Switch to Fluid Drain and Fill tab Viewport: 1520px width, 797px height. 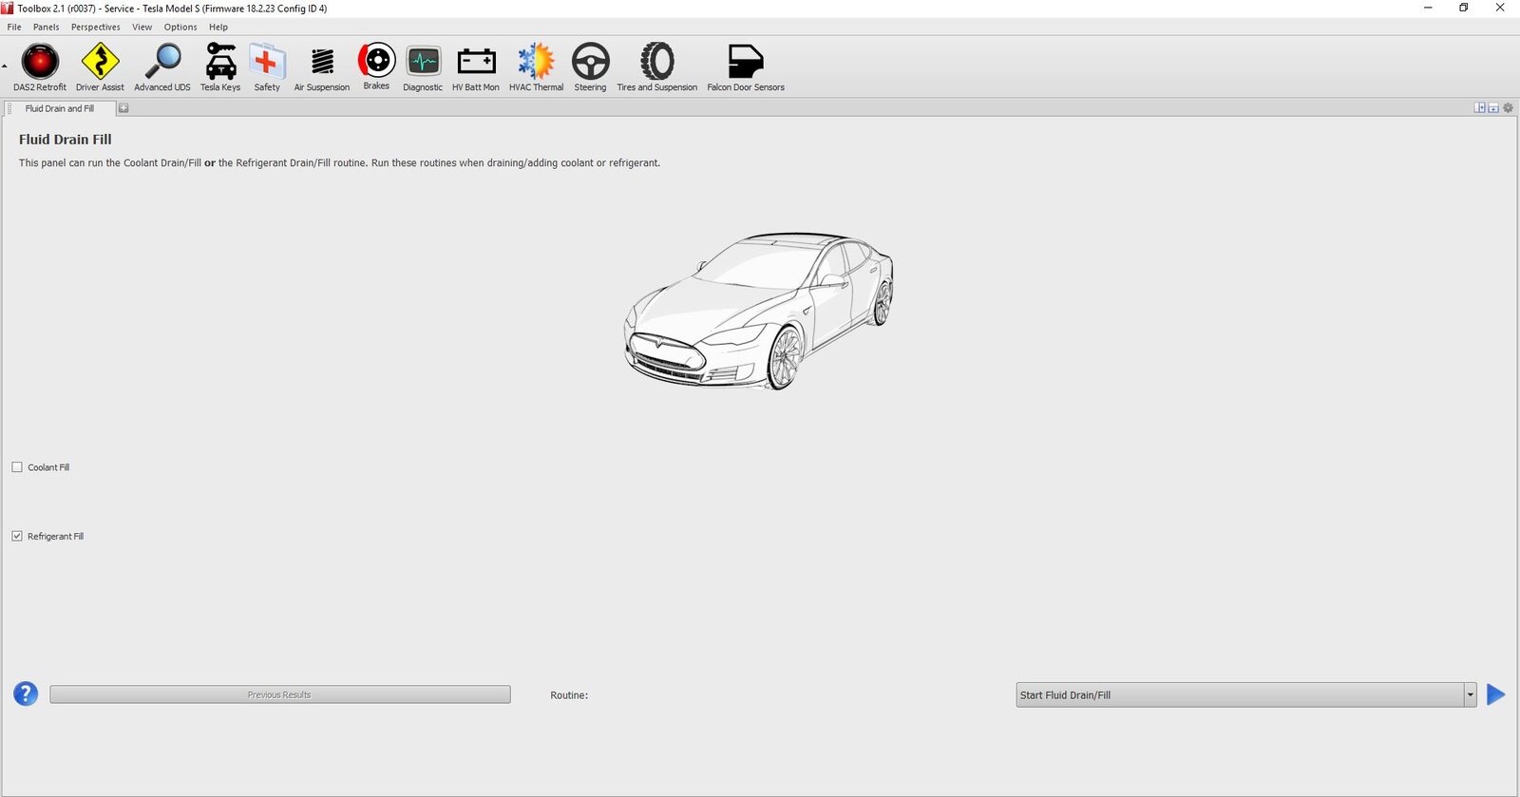tap(59, 108)
